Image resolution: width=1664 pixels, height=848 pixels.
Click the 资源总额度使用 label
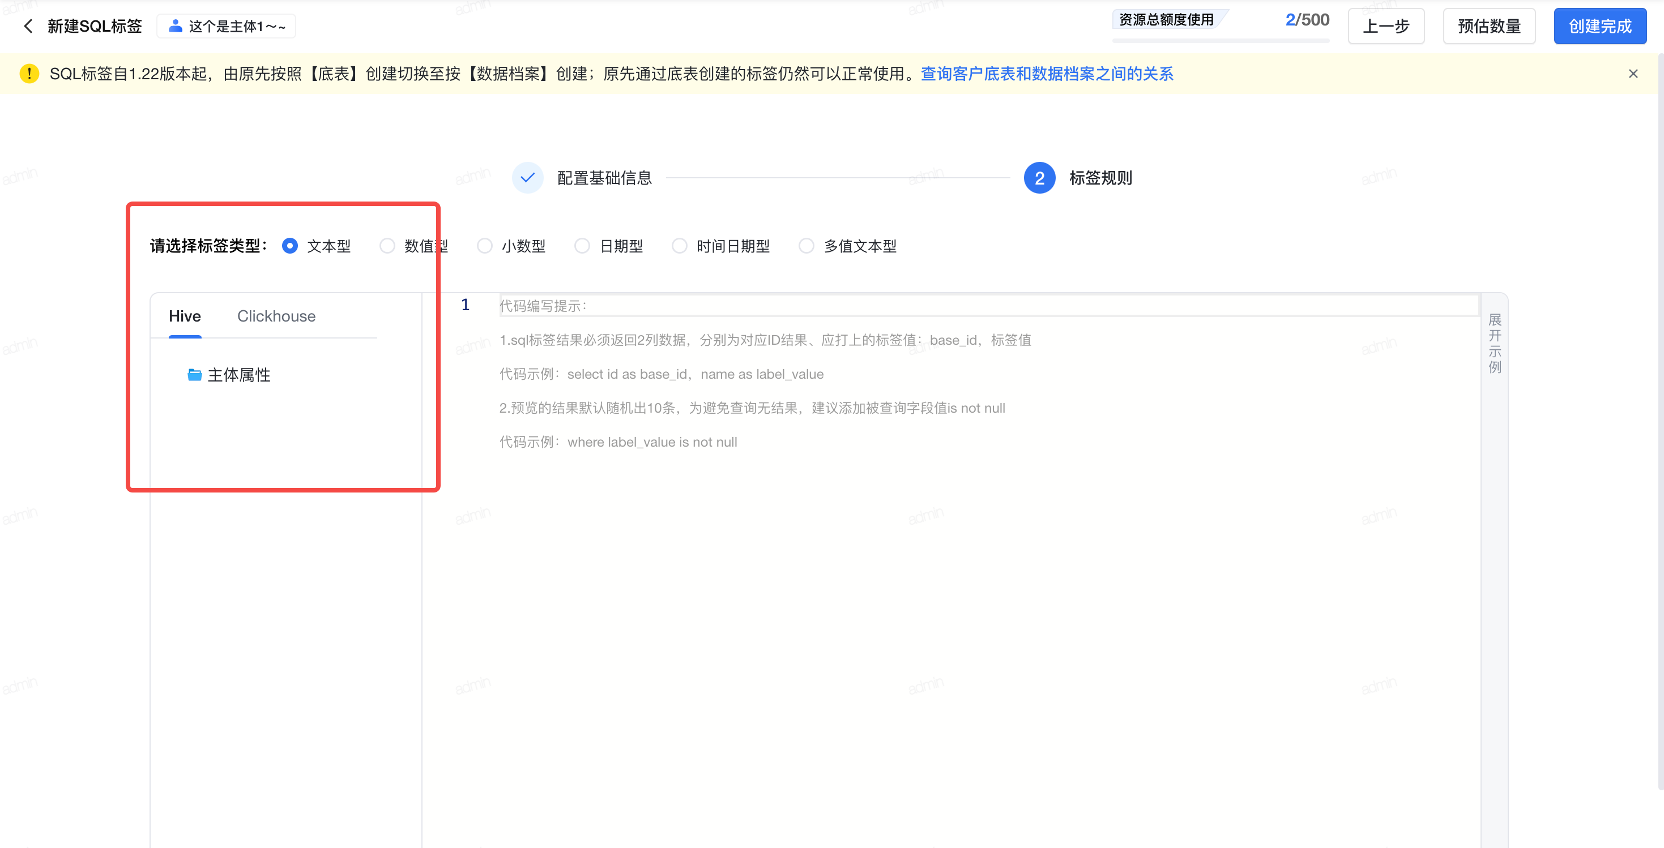coord(1166,20)
